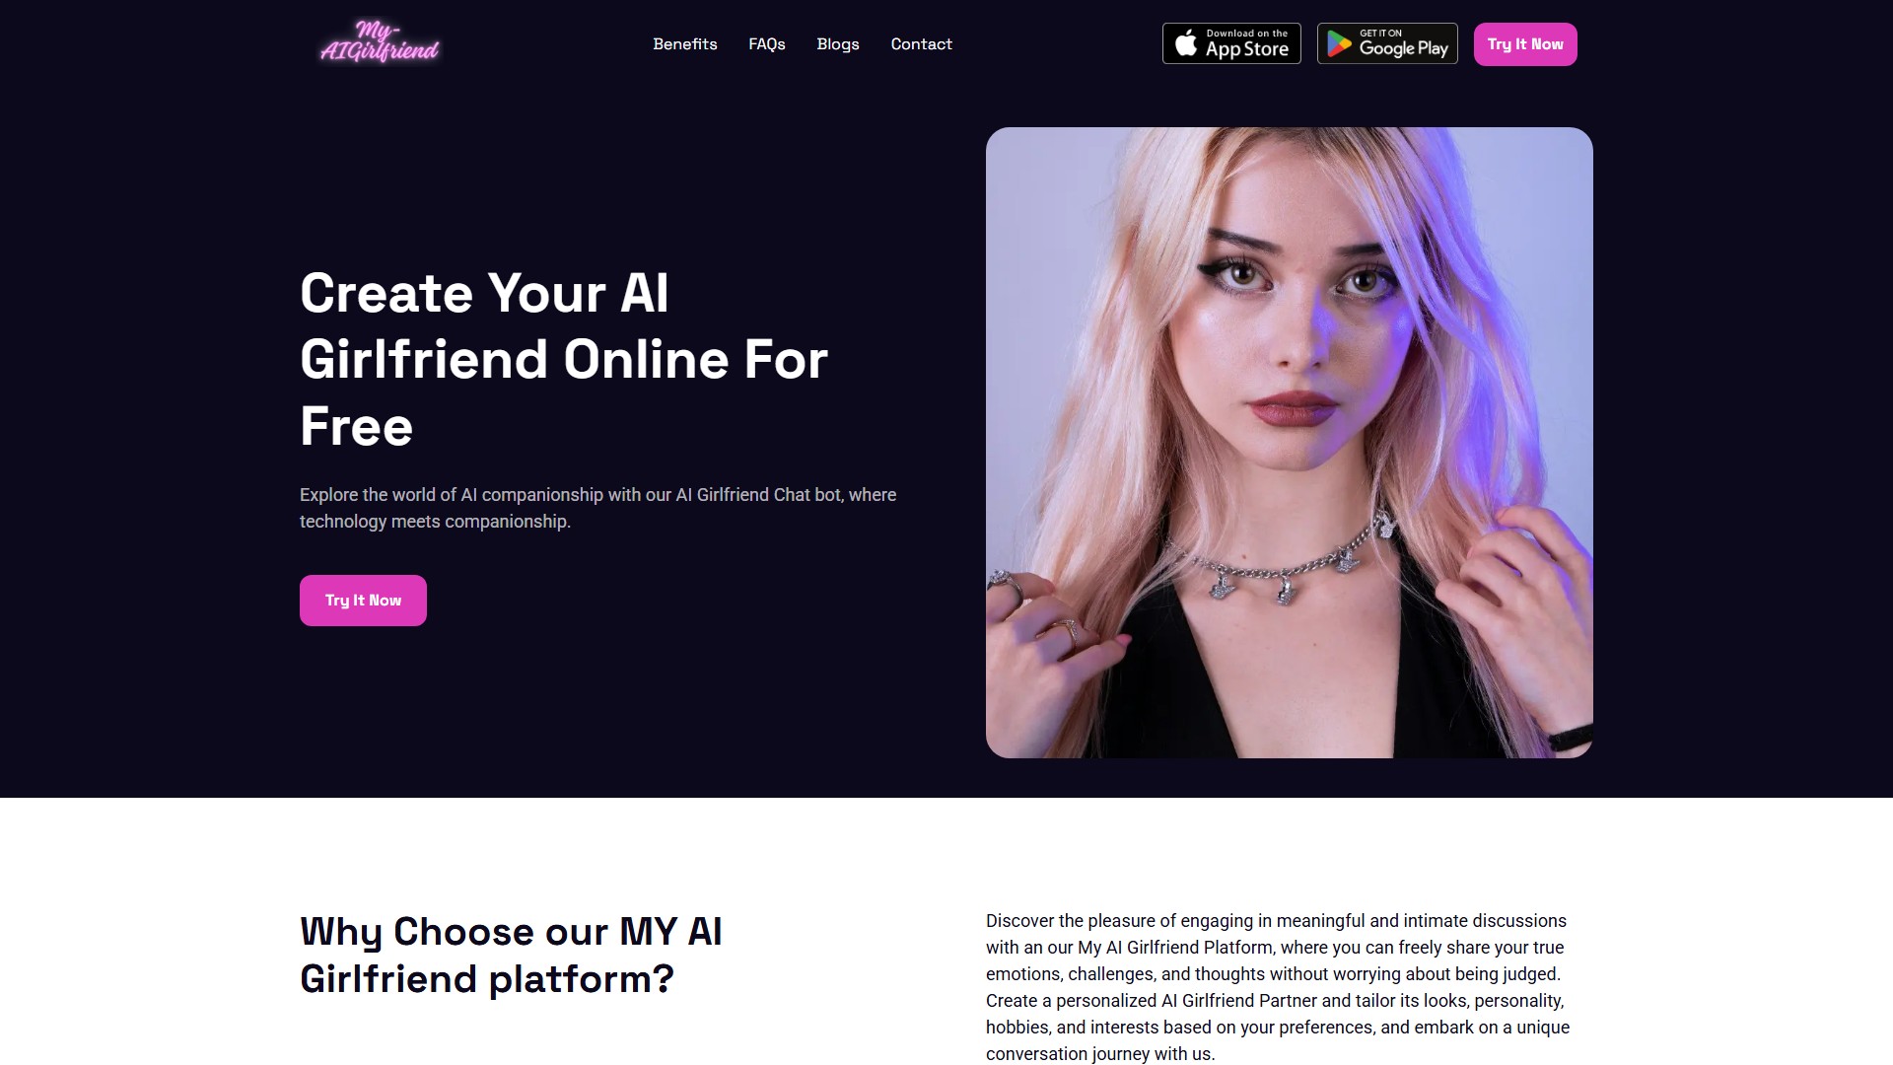Click the 'Explore the world of AI companionship' paragraph
1893x1065 pixels.
597,508
